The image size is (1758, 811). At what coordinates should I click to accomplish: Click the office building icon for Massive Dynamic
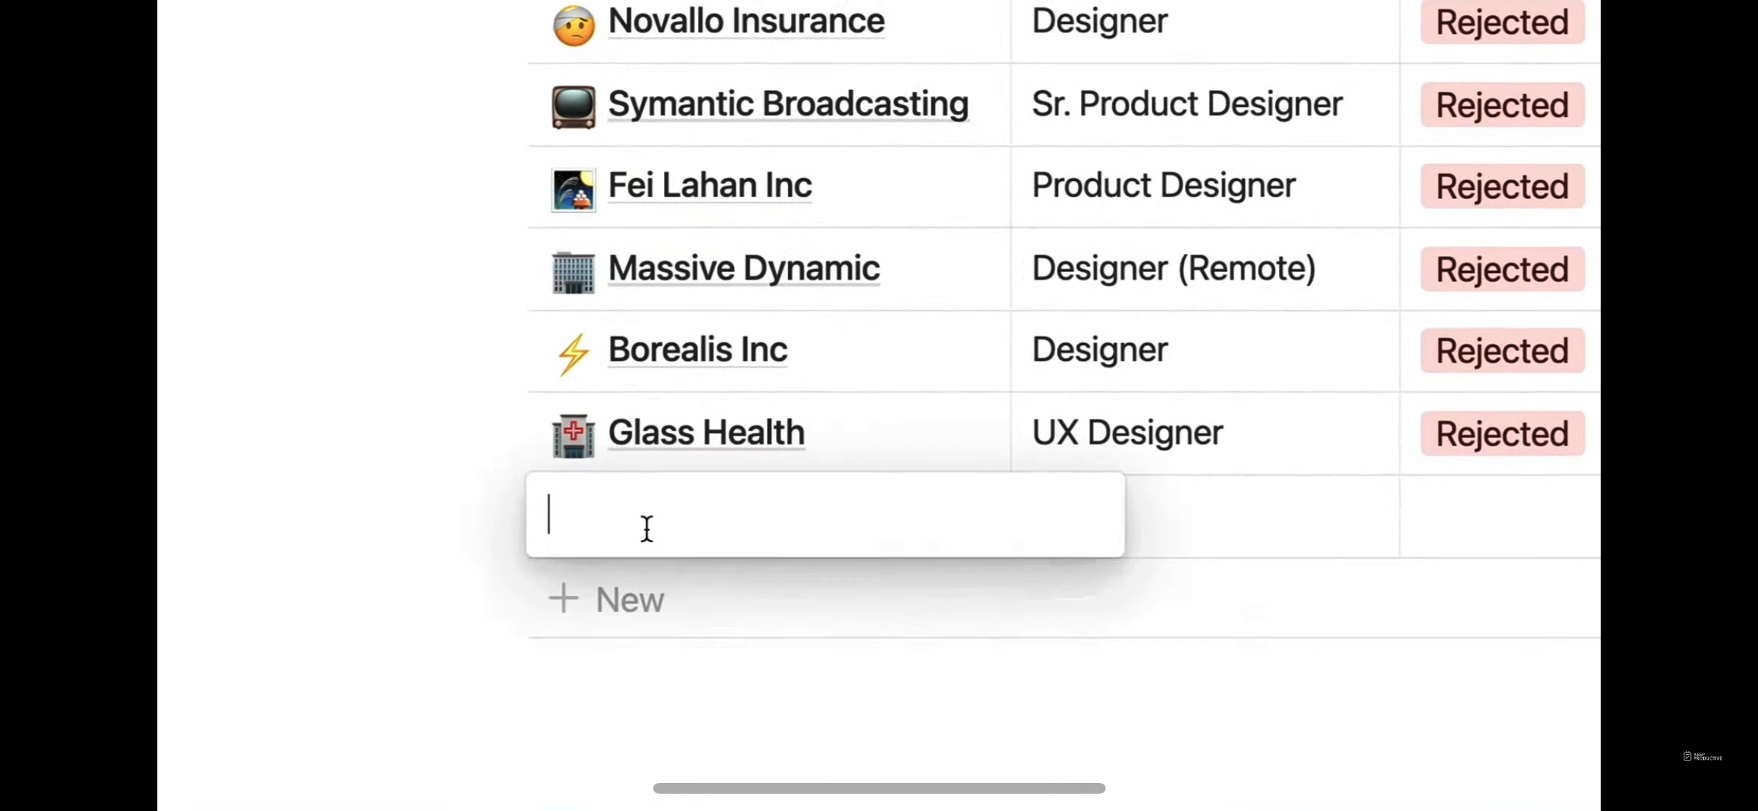pos(574,272)
